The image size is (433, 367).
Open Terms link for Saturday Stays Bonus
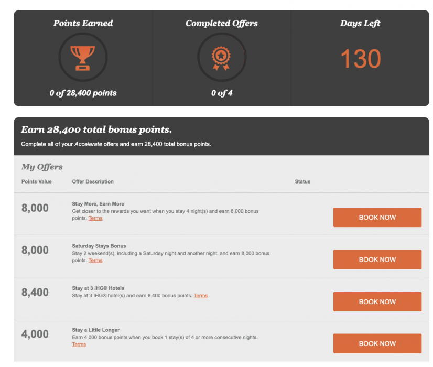95,260
